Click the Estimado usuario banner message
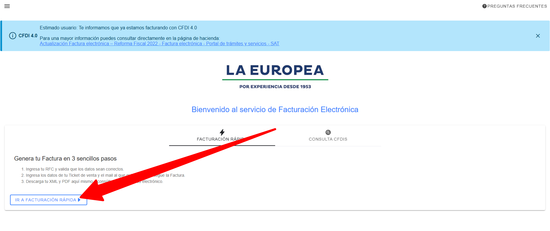This screenshot has height=231, width=550. click(118, 28)
